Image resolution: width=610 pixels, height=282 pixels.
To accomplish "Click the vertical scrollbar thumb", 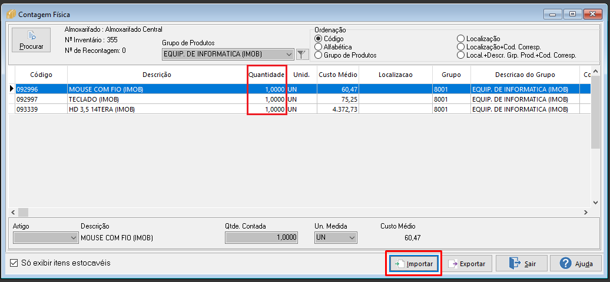I will pyautogui.click(x=596, y=113).
